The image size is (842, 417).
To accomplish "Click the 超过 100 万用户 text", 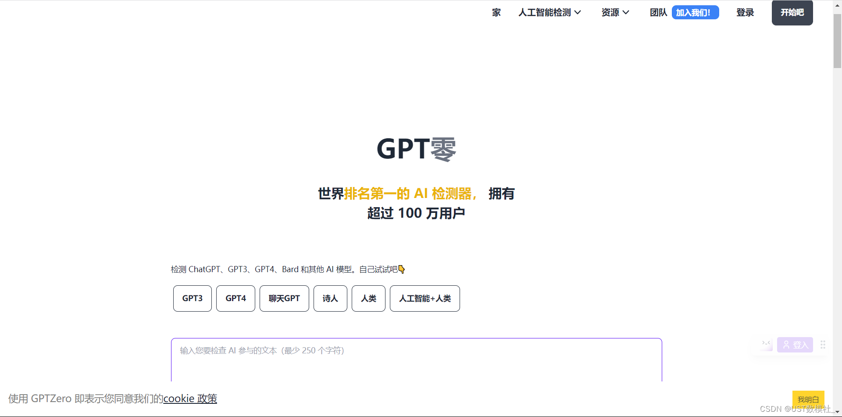I will pyautogui.click(x=416, y=213).
